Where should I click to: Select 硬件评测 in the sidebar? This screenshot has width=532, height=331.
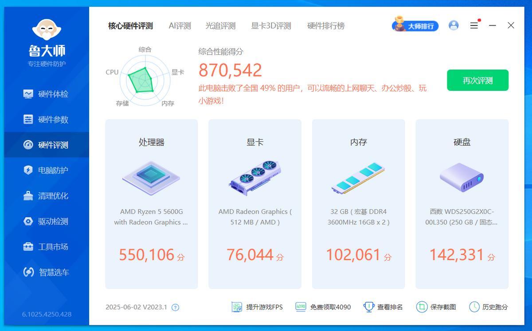pyautogui.click(x=47, y=145)
